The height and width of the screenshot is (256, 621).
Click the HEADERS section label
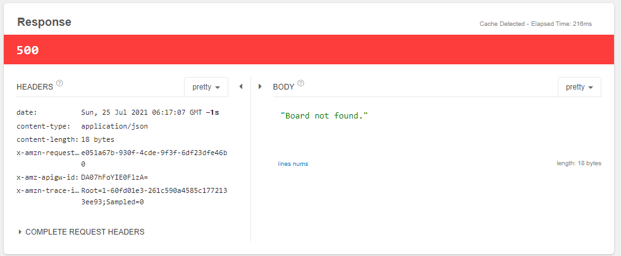point(35,86)
